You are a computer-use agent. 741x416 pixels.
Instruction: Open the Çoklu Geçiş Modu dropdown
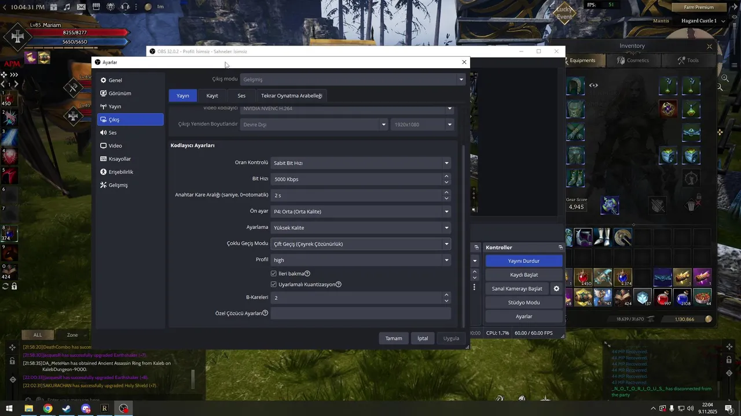361,244
